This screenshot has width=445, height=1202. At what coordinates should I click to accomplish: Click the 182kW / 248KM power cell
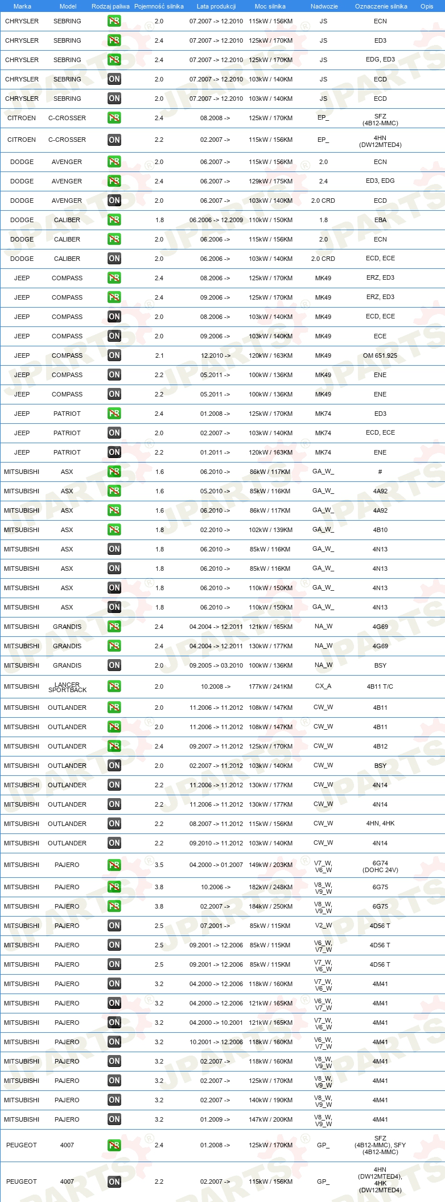(271, 887)
